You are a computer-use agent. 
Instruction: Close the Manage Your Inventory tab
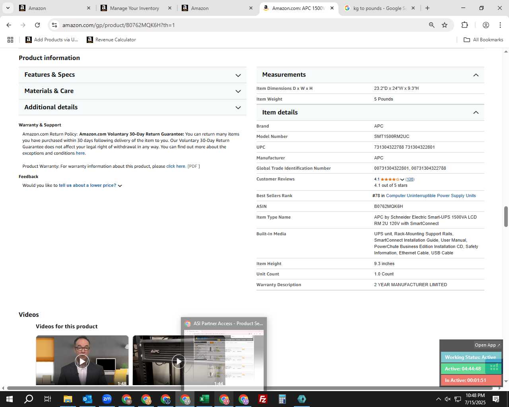point(170,8)
